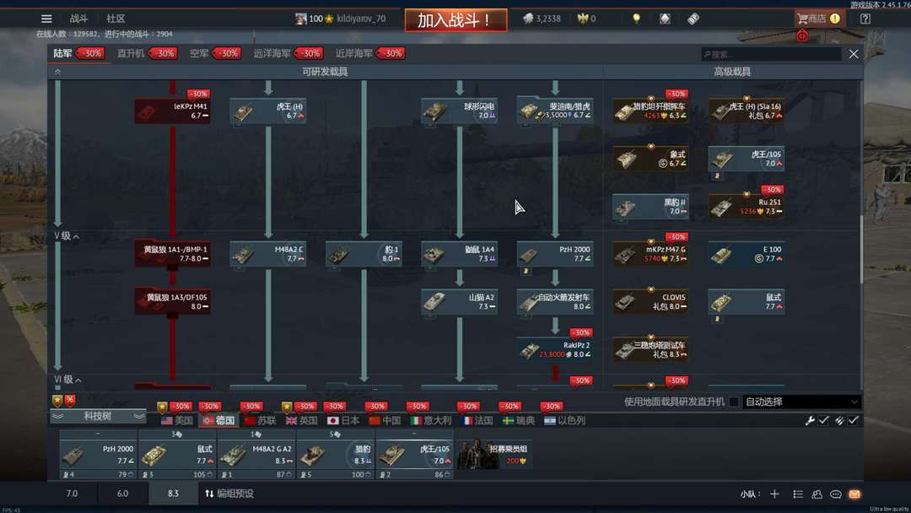
Task: Select the Ru 251 premium tank icon
Action: [x=746, y=206]
